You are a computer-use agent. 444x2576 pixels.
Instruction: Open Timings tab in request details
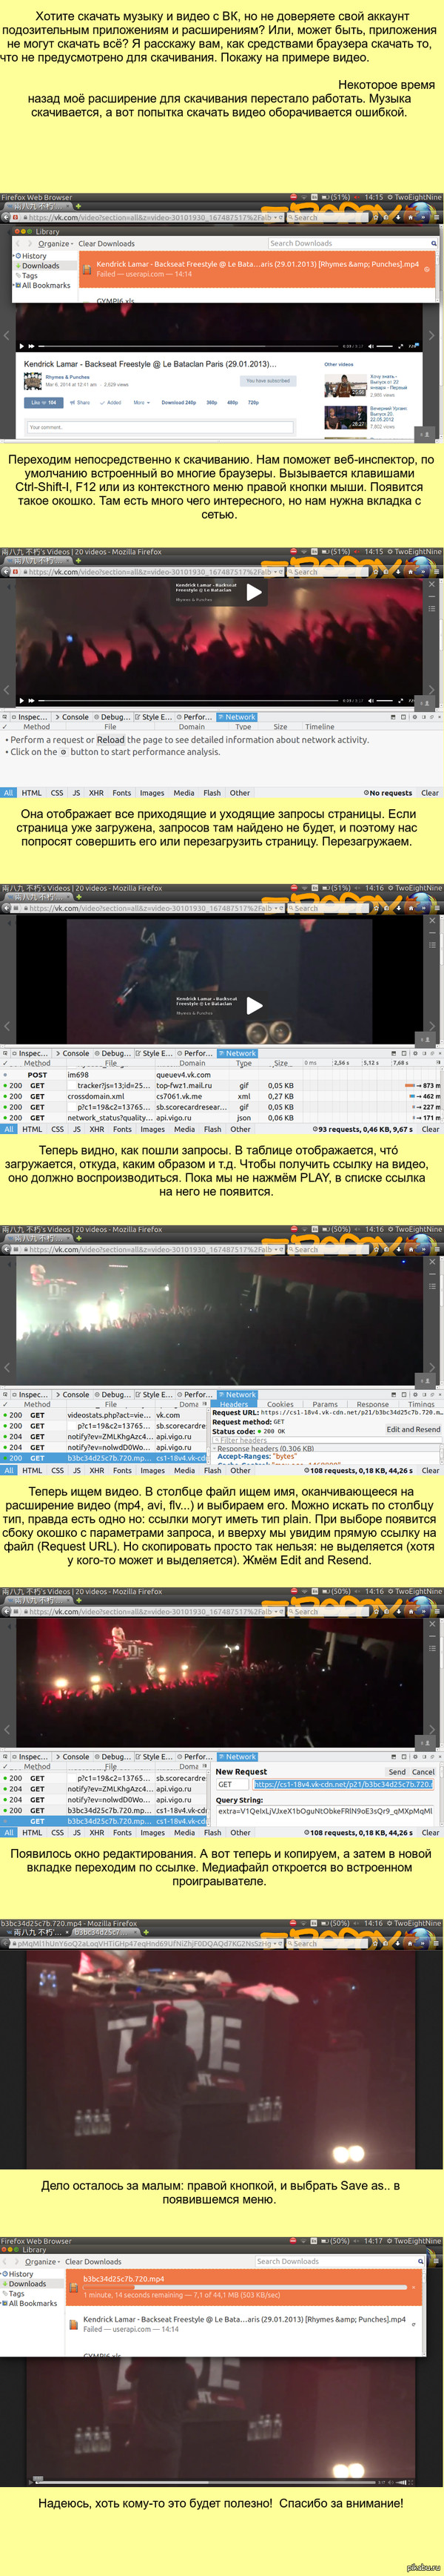coord(421,1404)
